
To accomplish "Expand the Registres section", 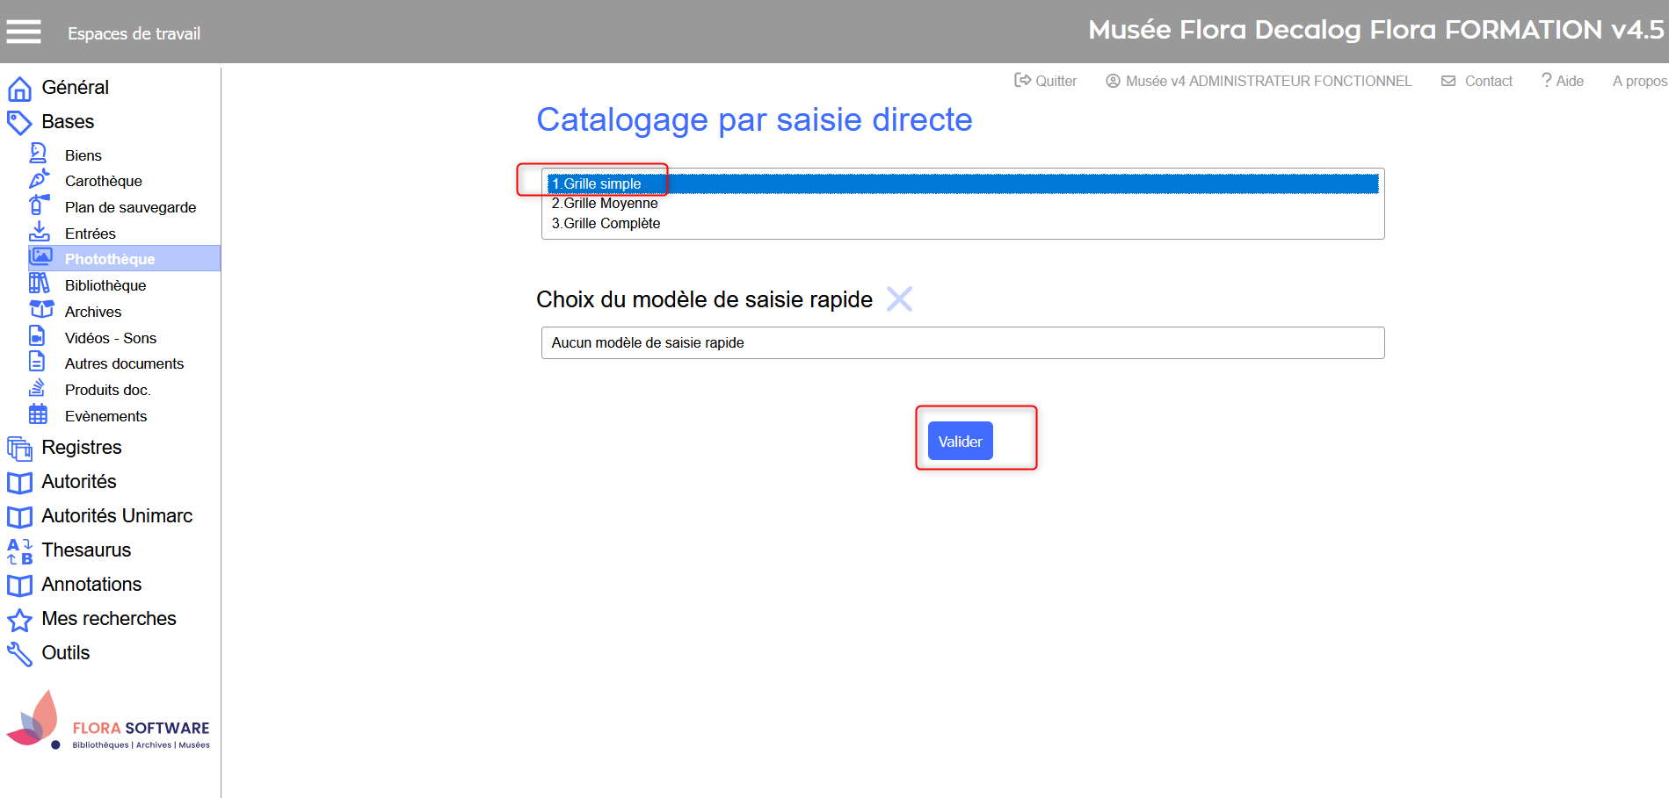I will point(81,448).
